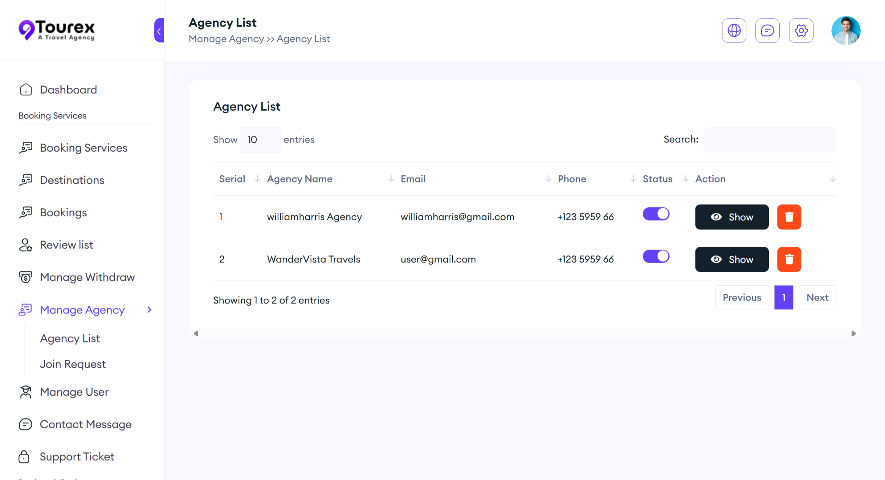
Task: Click right arrow of horizontal scrollbar
Action: pos(853,334)
